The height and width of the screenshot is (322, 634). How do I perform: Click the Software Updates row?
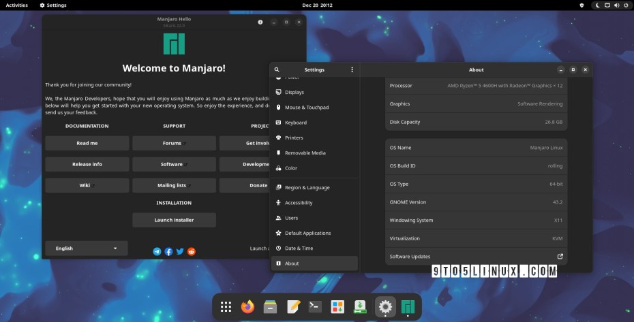click(476, 257)
